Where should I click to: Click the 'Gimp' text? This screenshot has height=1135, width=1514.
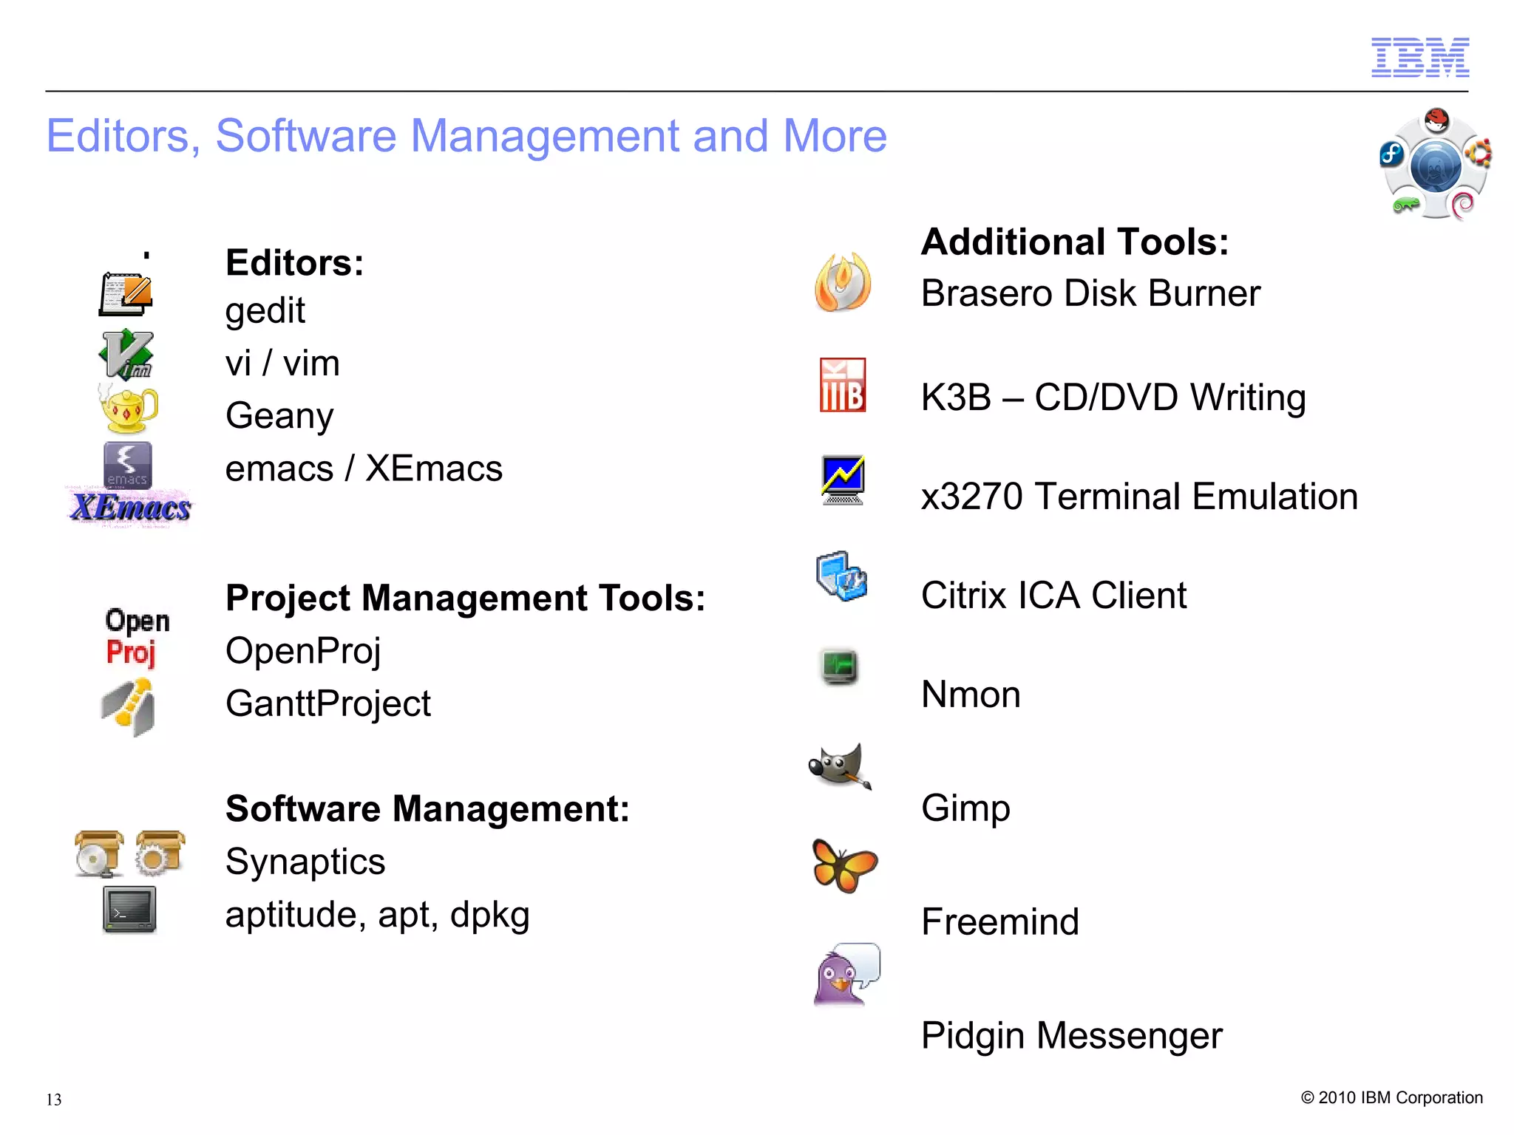pos(965,810)
